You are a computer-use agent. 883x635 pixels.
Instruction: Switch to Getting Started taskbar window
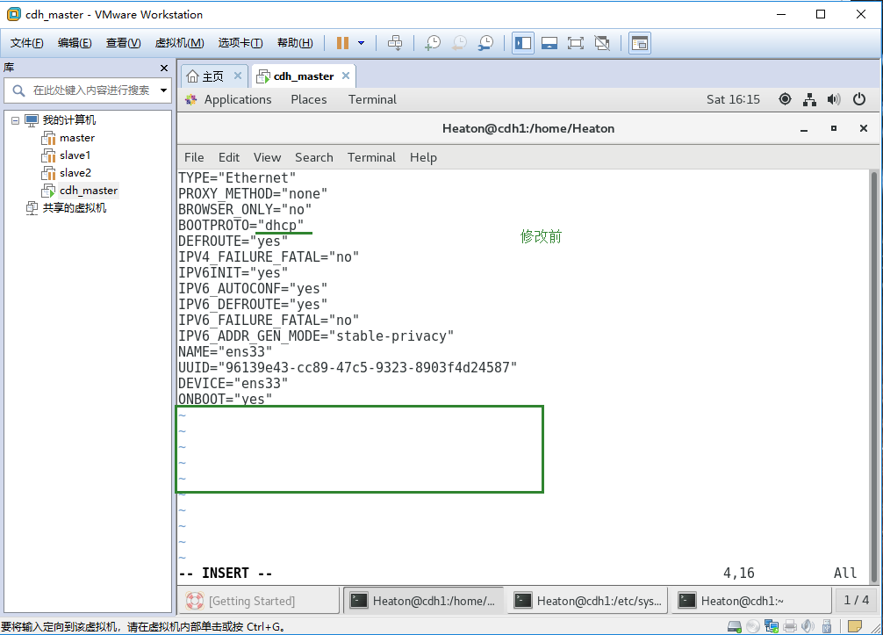pos(259,602)
